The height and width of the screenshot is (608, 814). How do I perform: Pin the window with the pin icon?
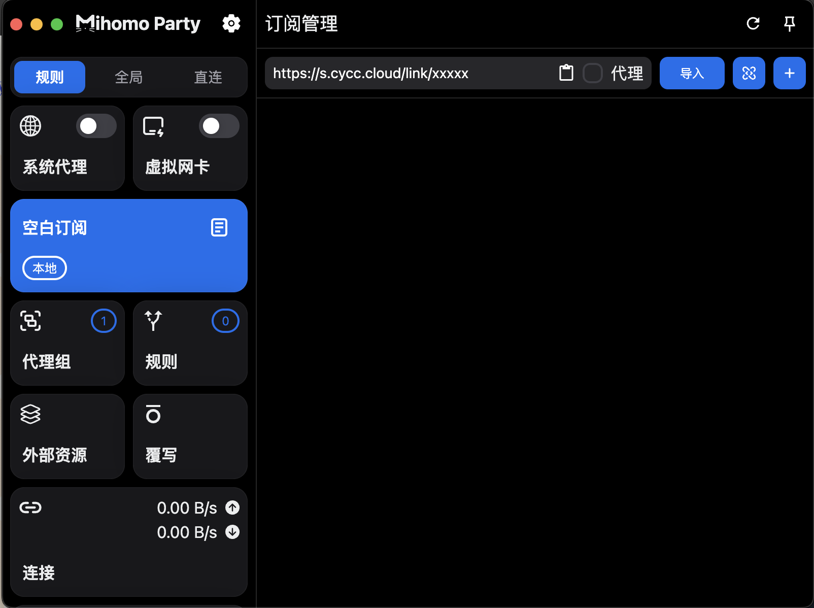[x=789, y=23]
